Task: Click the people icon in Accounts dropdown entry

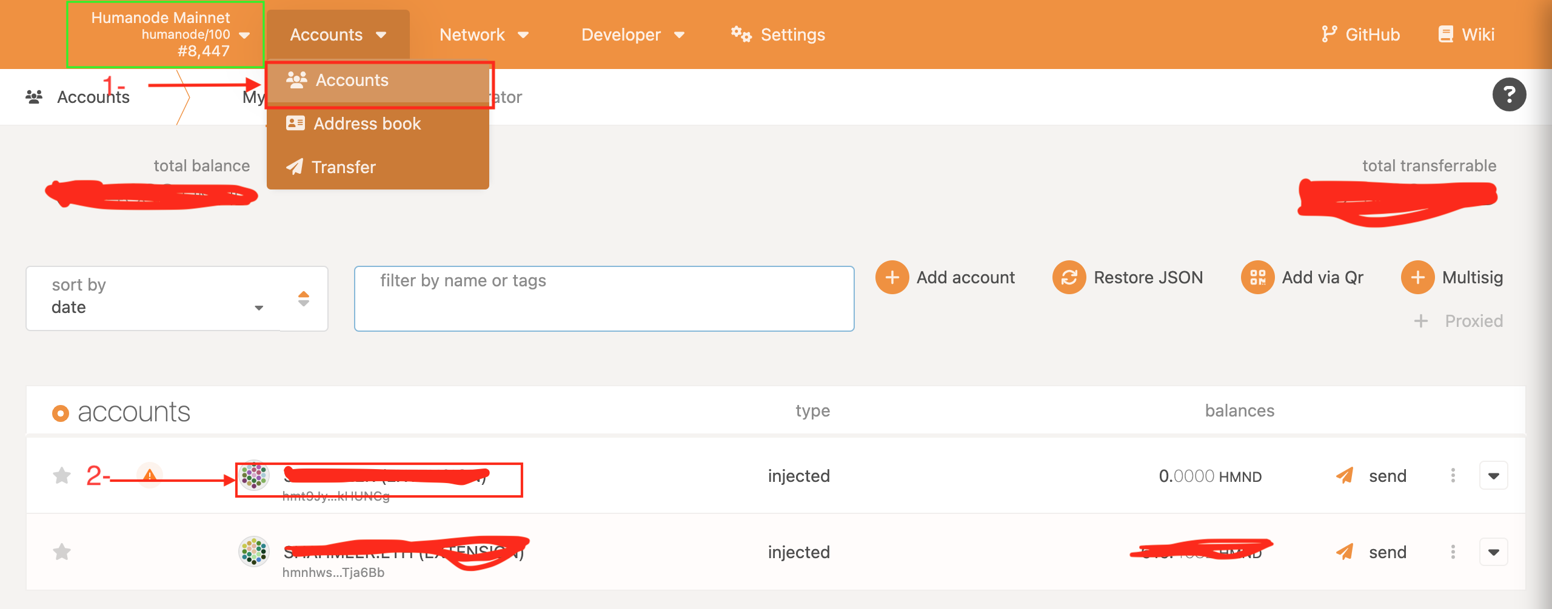Action: coord(296,80)
